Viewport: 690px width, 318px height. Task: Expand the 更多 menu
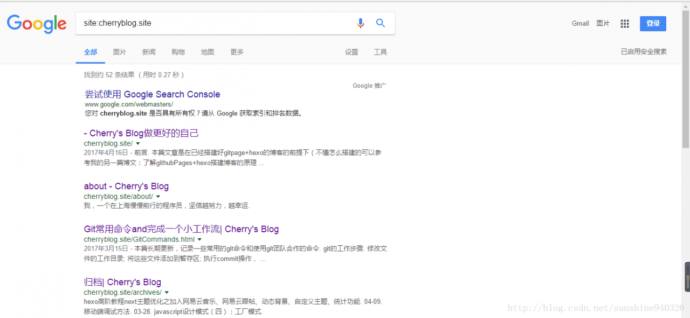[237, 52]
